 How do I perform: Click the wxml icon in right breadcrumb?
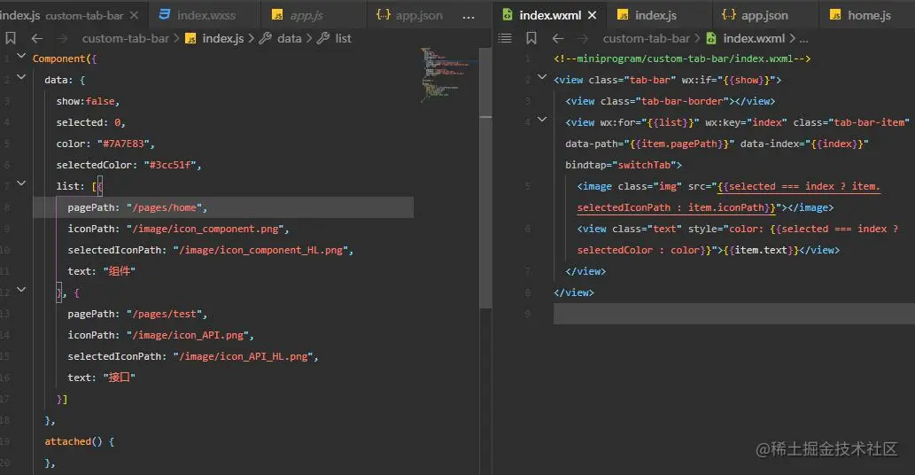pos(711,38)
